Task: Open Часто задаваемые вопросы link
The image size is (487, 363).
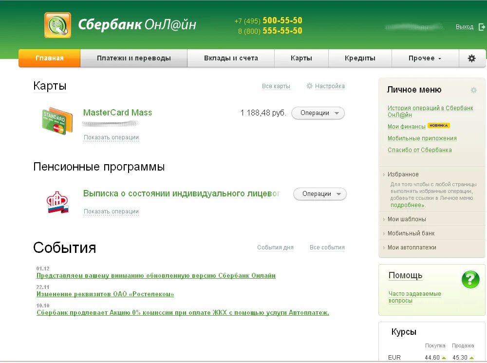Action: 414,297
